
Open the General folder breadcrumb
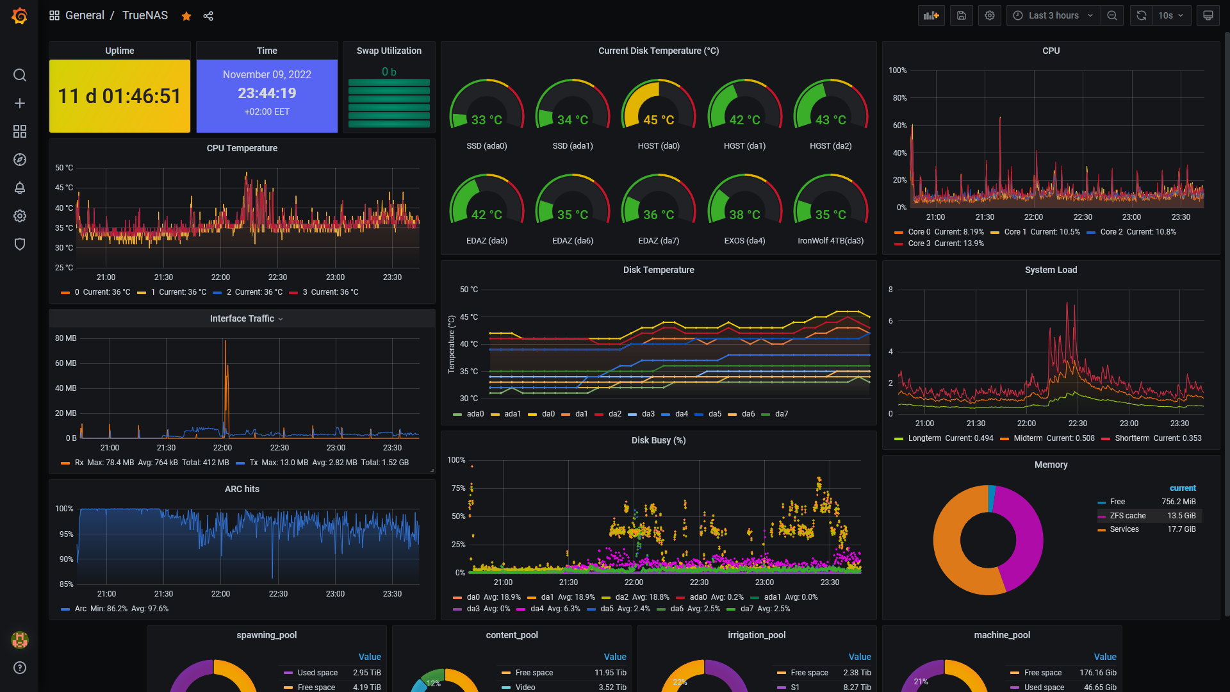point(85,15)
